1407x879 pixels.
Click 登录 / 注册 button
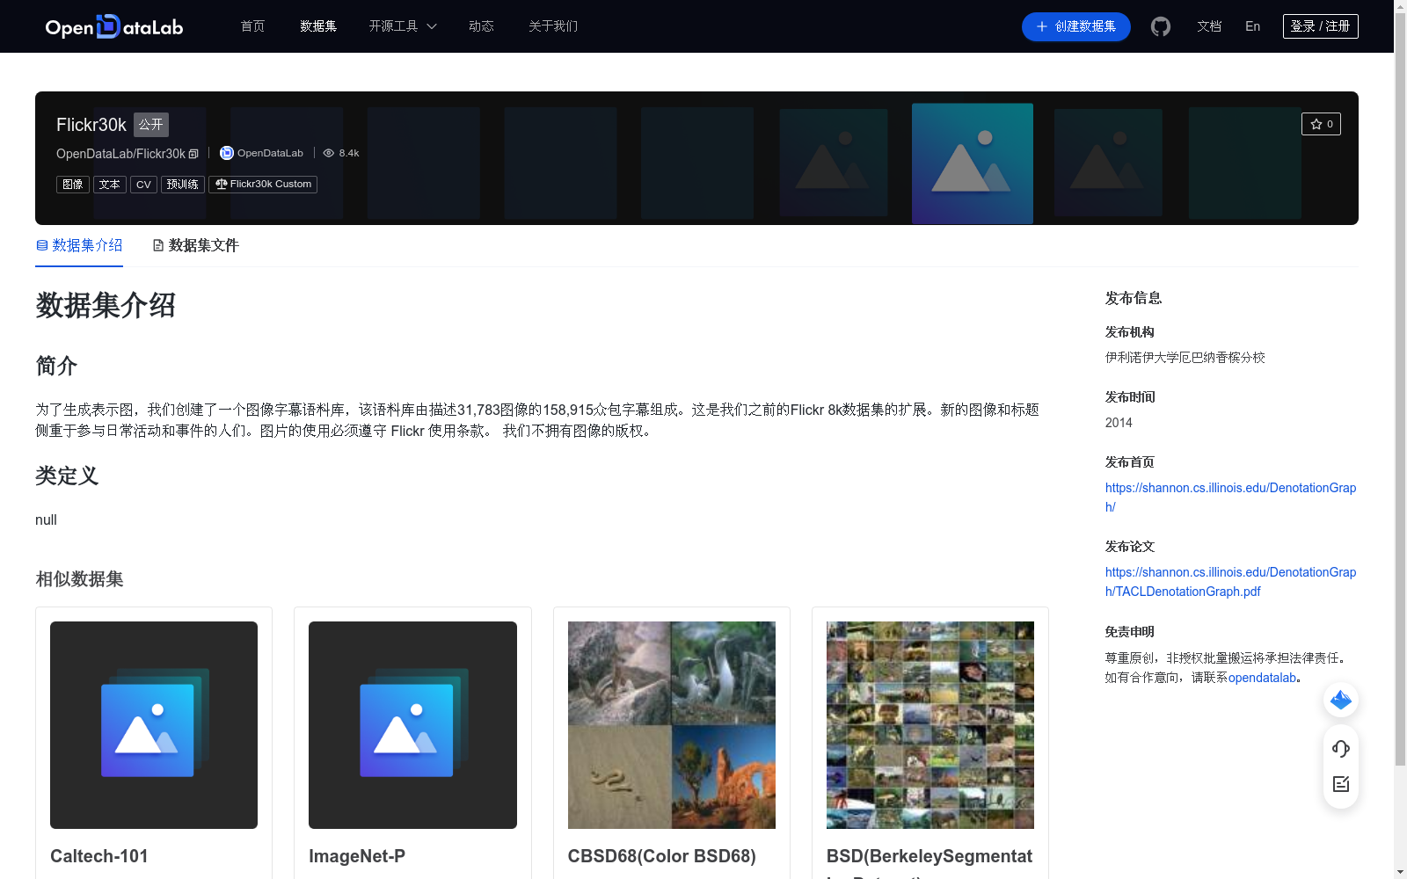click(1320, 26)
